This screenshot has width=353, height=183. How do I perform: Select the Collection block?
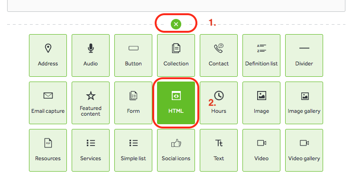click(176, 55)
